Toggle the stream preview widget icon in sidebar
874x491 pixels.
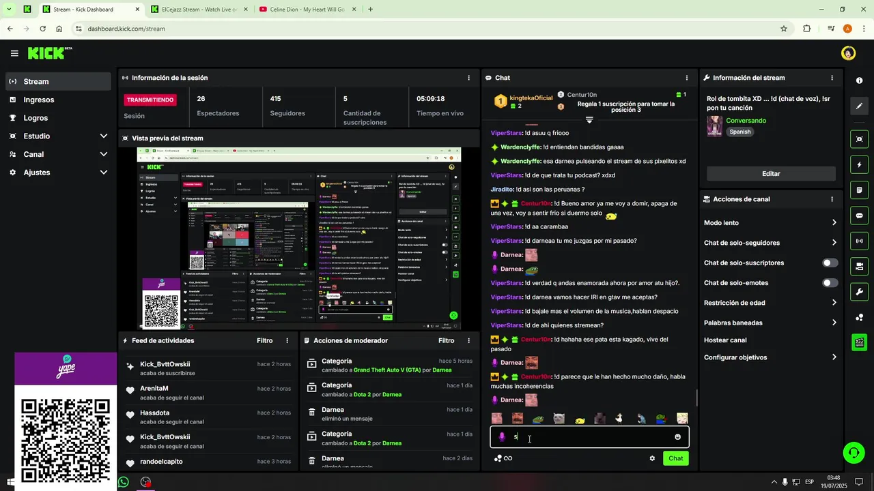coord(859,139)
